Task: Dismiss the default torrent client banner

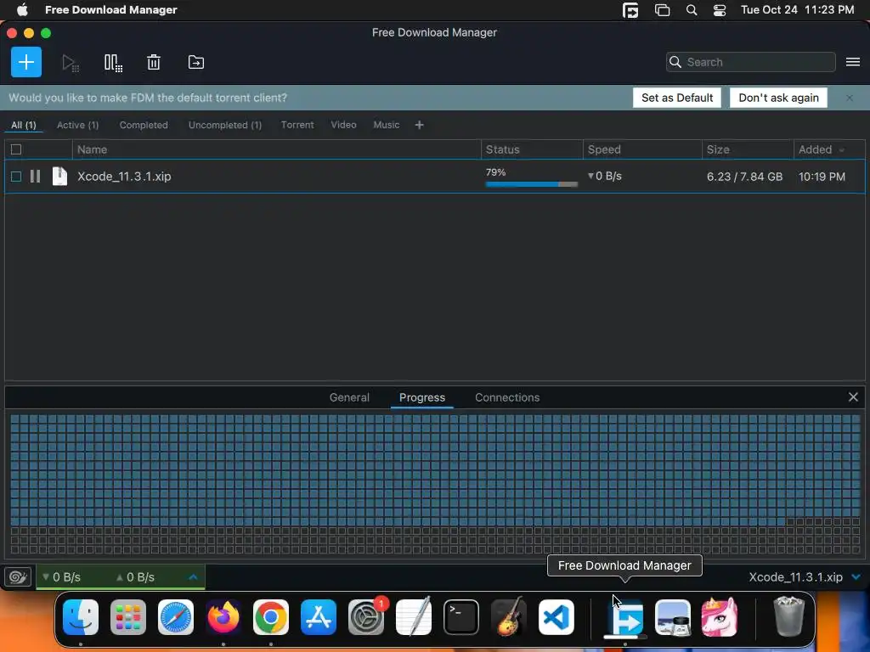Action: (850, 98)
